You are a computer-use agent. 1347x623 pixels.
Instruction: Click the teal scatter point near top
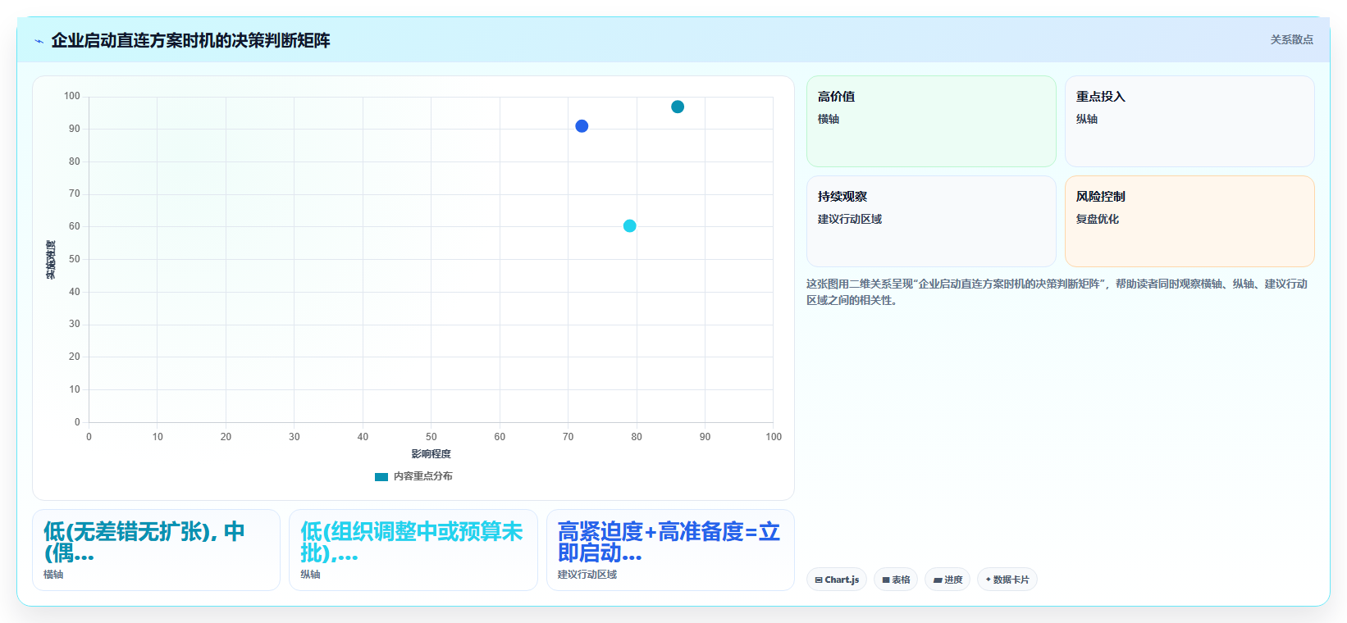(678, 107)
